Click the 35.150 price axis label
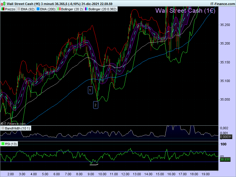Image resolution: width=236 pixels, height=177 pixels. pyautogui.click(x=225, y=62)
